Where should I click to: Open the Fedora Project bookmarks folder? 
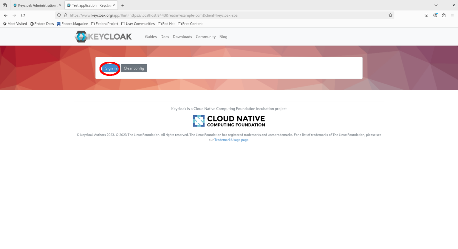(105, 24)
